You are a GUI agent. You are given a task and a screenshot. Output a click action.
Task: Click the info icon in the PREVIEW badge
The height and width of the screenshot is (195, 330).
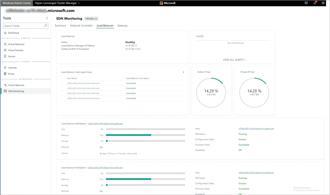click(96, 19)
